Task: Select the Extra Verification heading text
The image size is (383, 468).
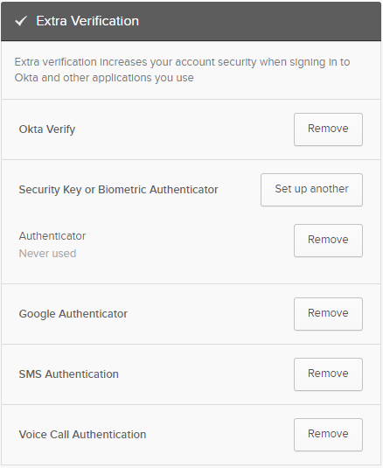Action: (x=87, y=21)
